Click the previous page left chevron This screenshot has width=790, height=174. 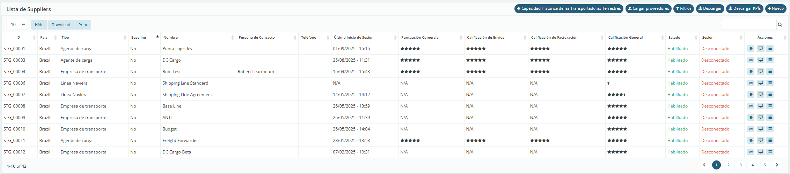(704, 165)
